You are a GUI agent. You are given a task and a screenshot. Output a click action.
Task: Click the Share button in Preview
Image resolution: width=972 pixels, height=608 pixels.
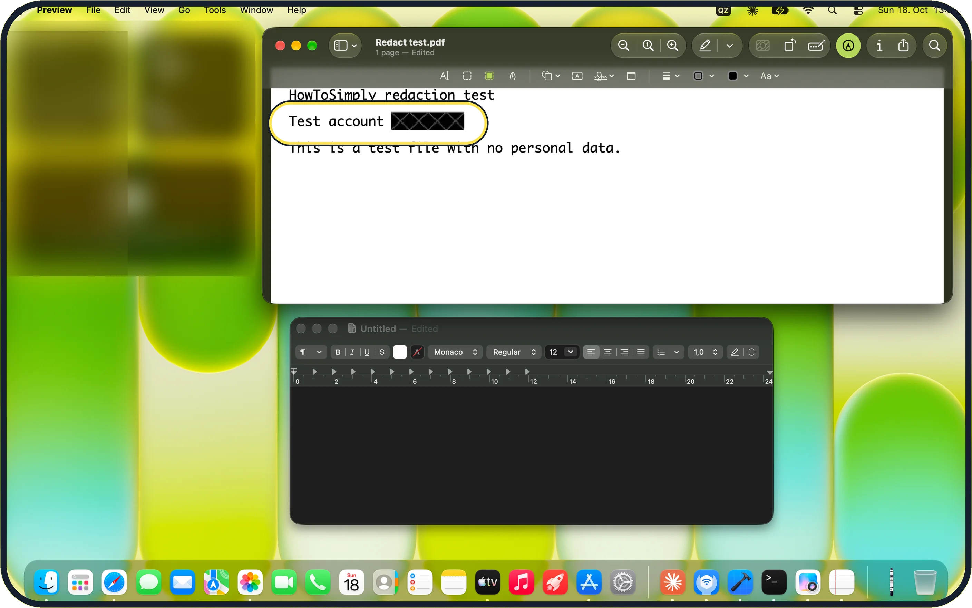point(903,46)
